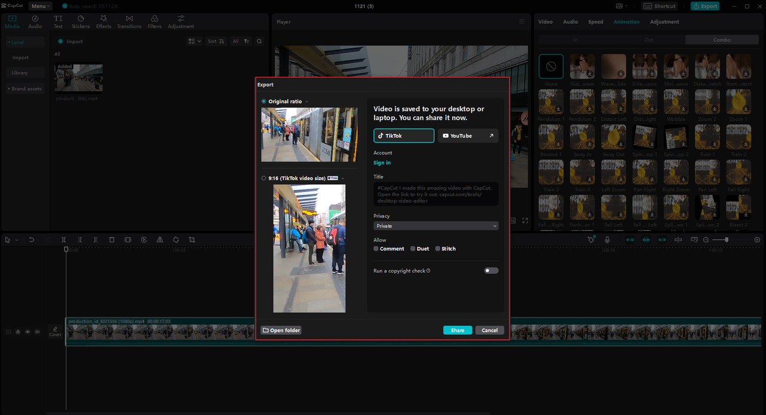This screenshot has height=415, width=766.
Task: Delete clip using the trash icon
Action: (112, 240)
